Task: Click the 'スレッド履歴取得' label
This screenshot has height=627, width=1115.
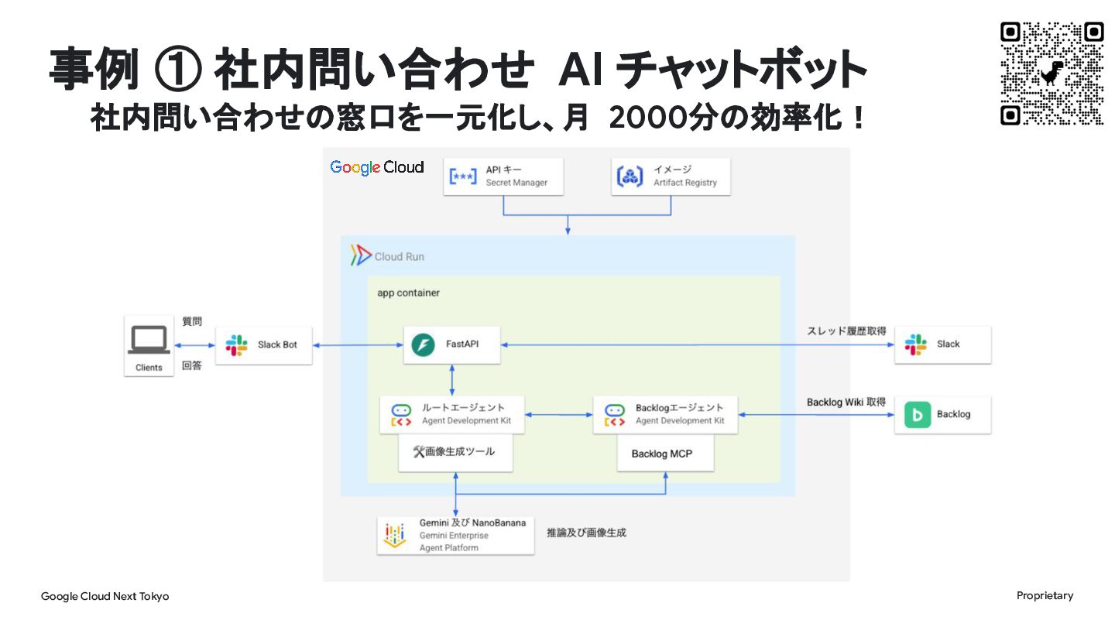Action: 846,331
